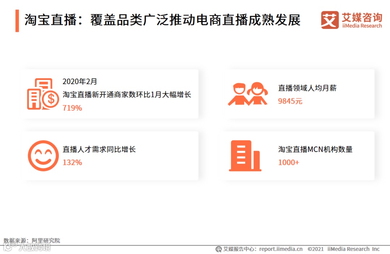The width and height of the screenshot is (390, 254).
Task: Click the 淘宝直播MCN机构数量 label
Action: tap(315, 149)
